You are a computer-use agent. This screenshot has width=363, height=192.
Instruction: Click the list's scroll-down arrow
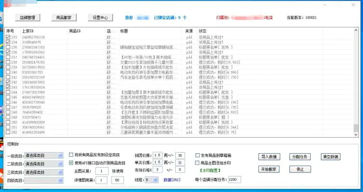tap(356, 135)
